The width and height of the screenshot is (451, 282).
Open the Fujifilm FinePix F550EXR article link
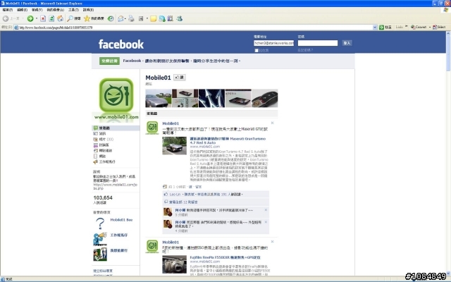click(225, 257)
